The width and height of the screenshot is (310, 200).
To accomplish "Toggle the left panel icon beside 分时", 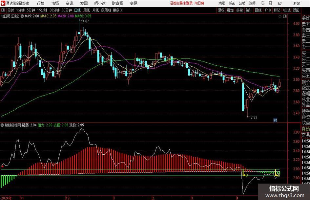I will (x=3, y=10).
